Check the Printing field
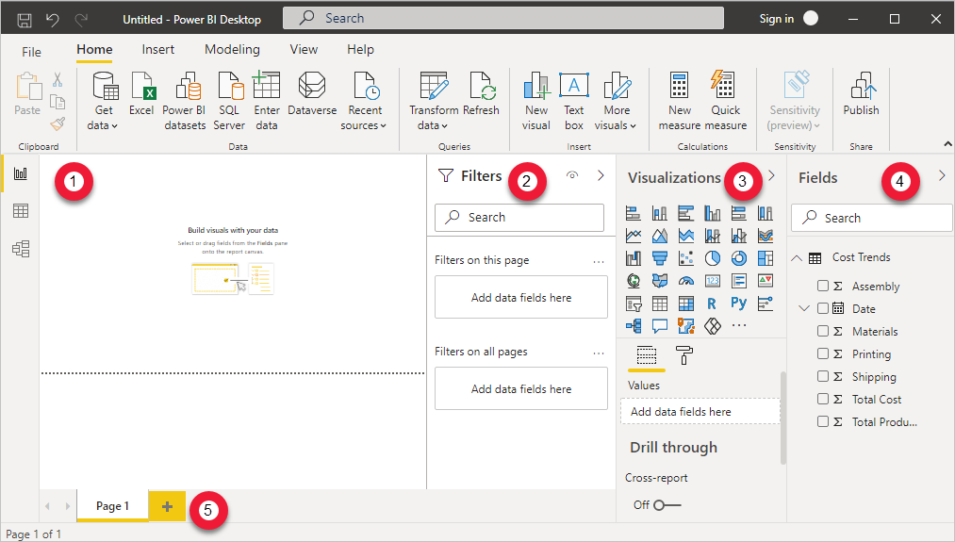Screen dimensions: 955x542 [x=823, y=353]
